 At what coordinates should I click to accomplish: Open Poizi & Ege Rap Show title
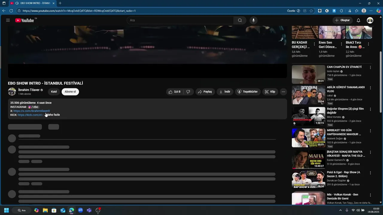click(344, 174)
